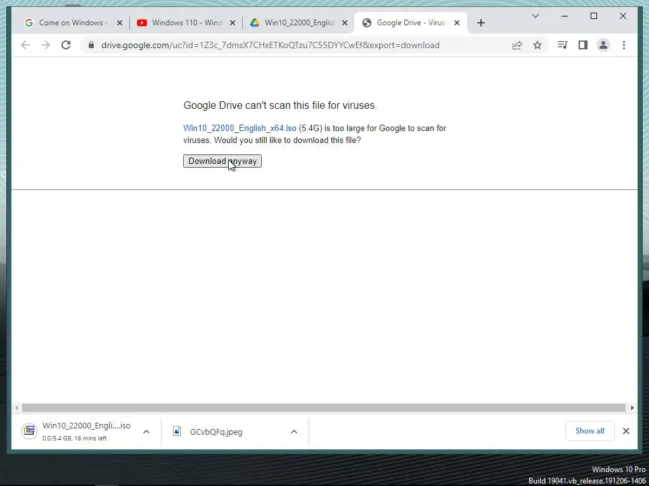Open the Chrome three-dot menu
Screen dimensions: 649x486
(624, 45)
